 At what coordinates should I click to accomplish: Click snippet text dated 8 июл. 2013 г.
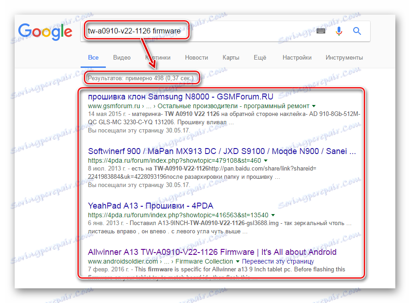(x=202, y=172)
